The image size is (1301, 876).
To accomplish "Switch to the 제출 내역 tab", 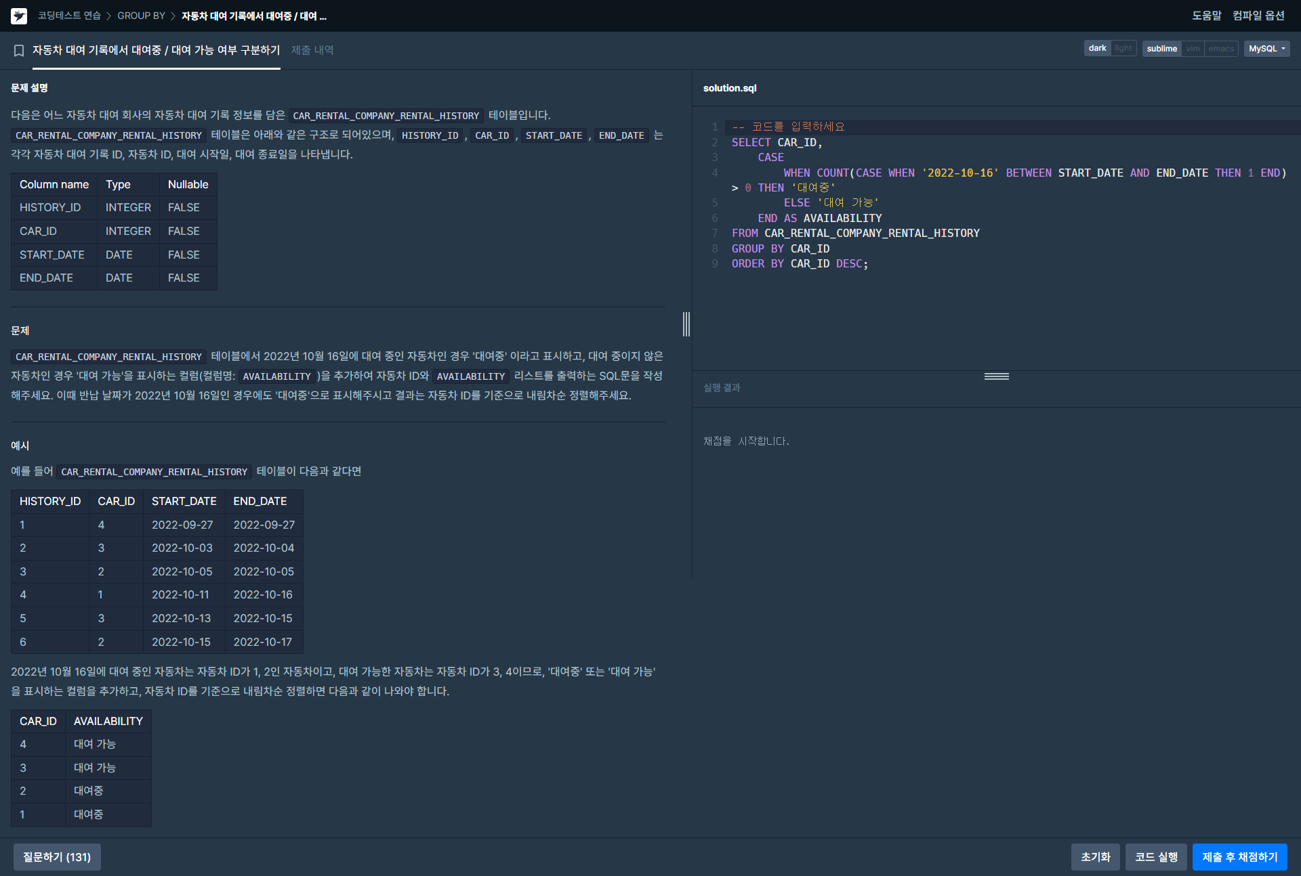I will point(312,50).
